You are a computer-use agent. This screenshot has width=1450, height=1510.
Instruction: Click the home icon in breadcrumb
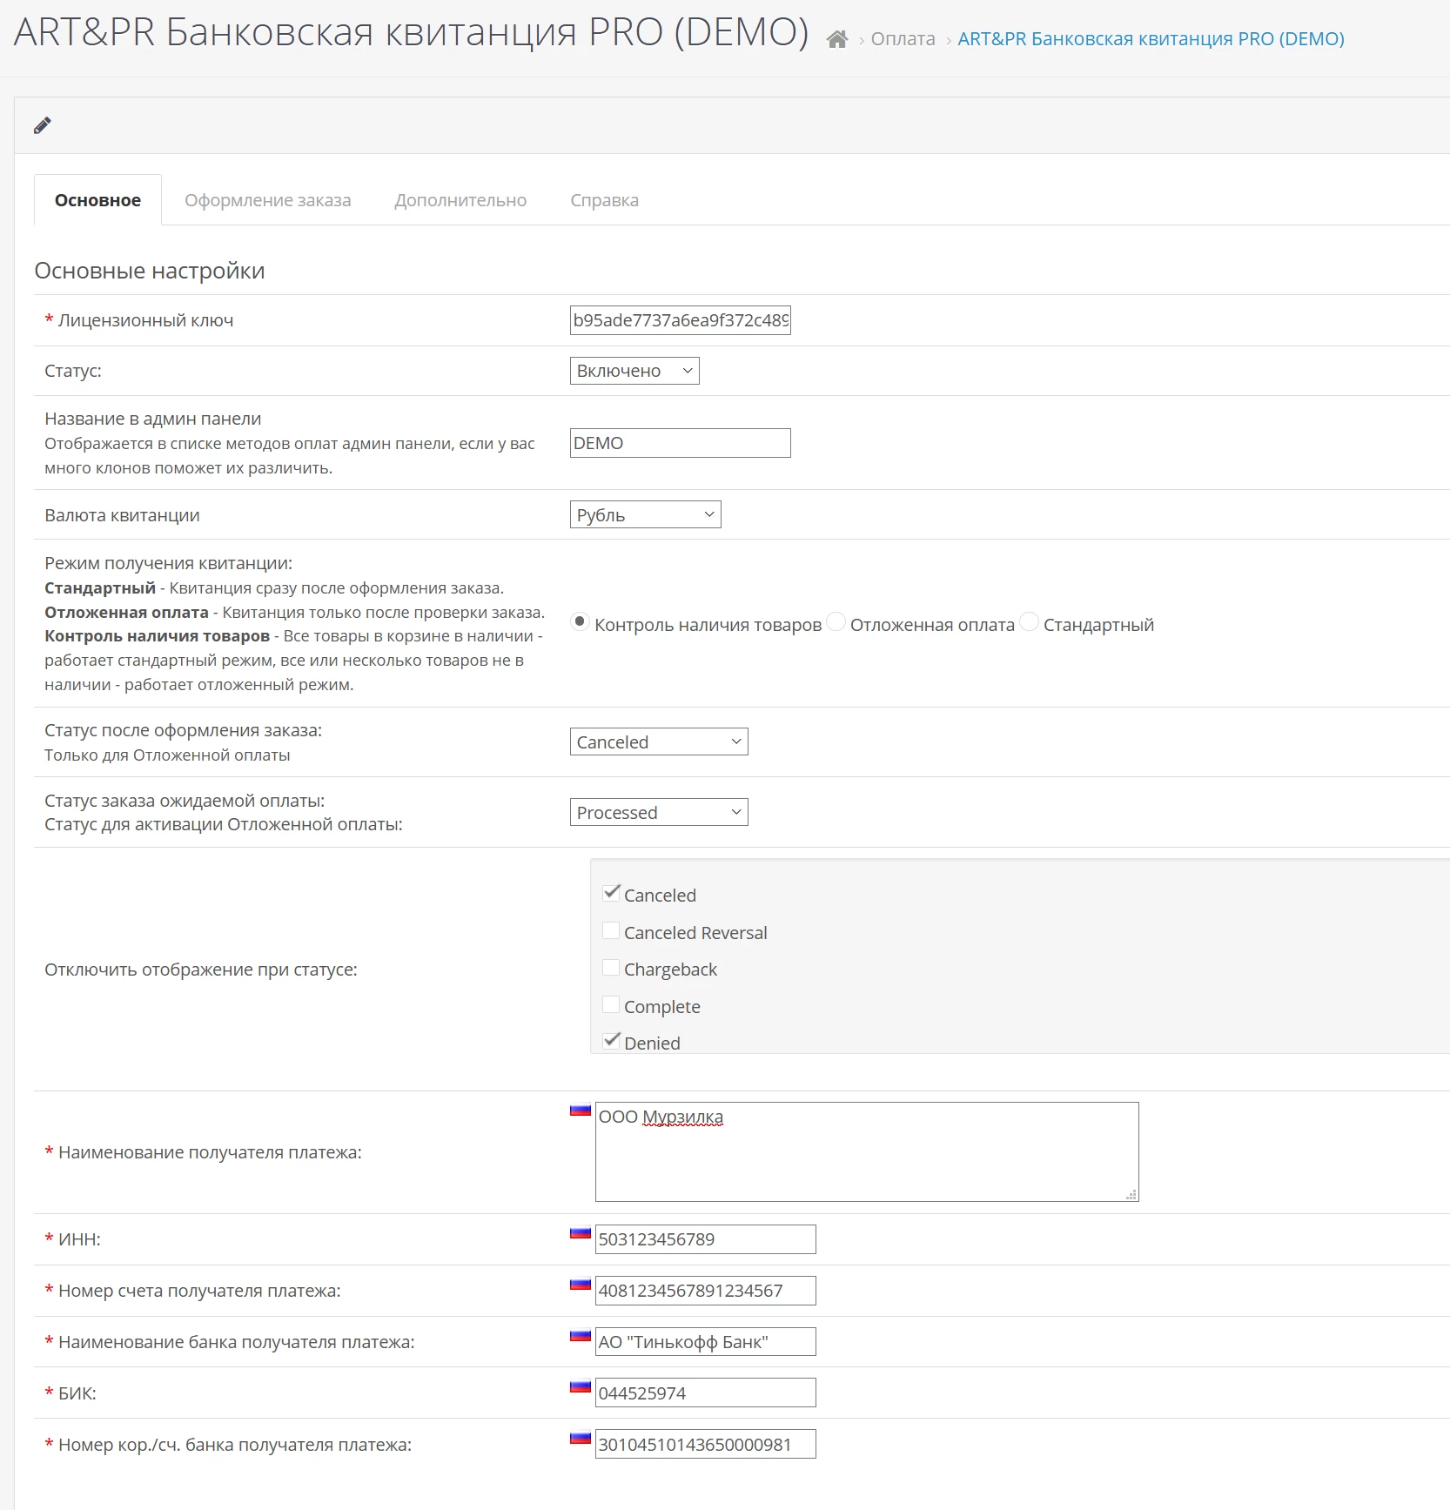pyautogui.click(x=836, y=39)
